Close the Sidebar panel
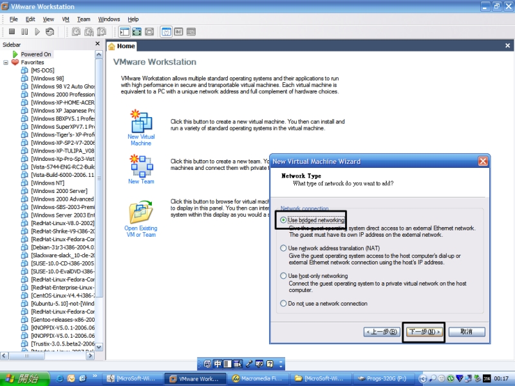 click(98, 44)
